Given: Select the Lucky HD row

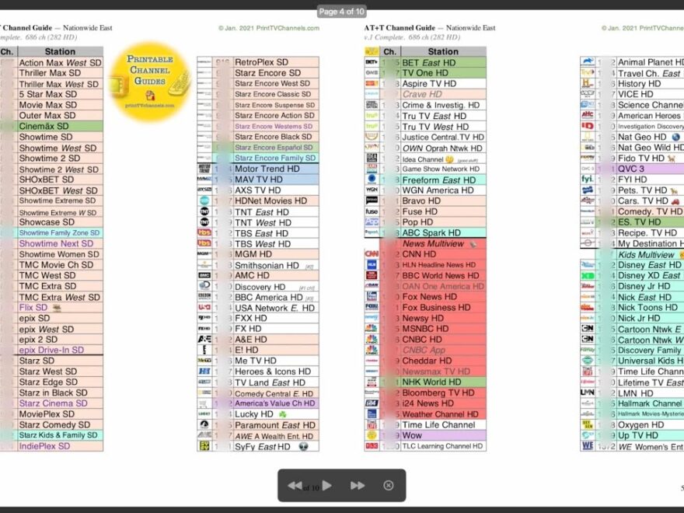Looking at the screenshot, I should click(258, 414).
